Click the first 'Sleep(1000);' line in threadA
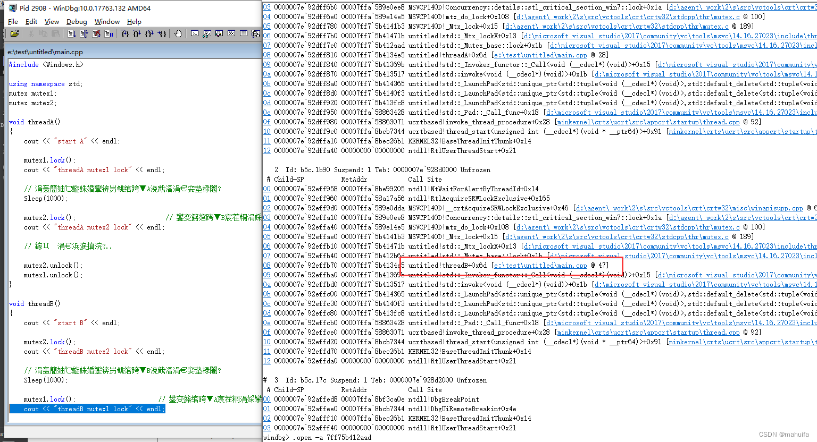The image size is (817, 442). [46, 199]
